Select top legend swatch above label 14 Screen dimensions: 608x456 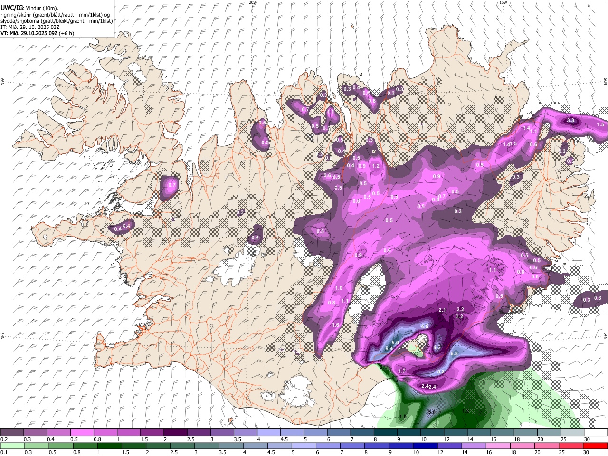tap(478, 433)
